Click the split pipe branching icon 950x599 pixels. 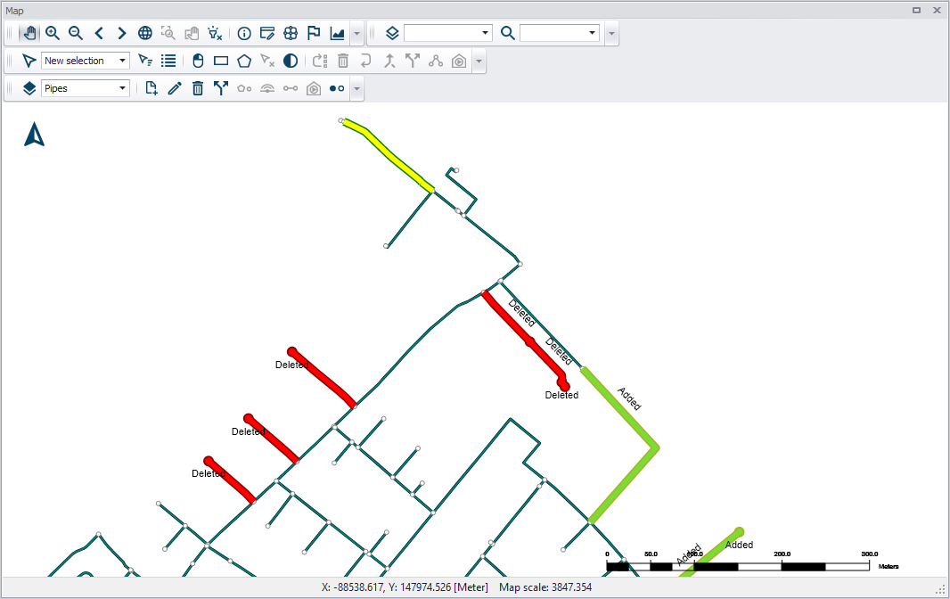click(220, 88)
